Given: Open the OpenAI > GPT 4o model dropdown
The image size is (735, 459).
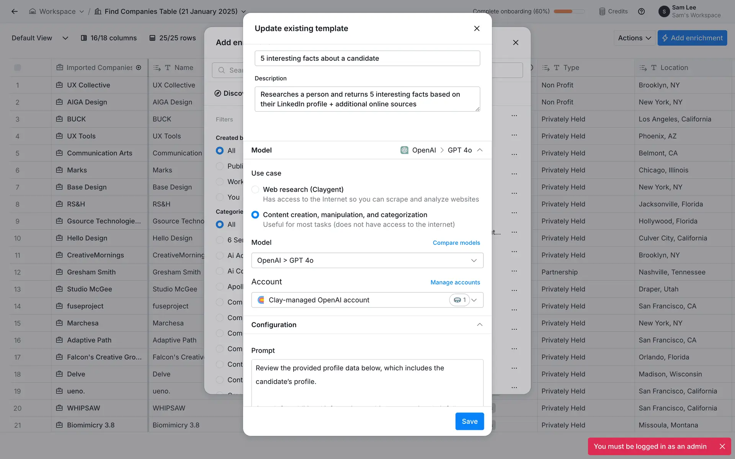Looking at the screenshot, I should click(x=367, y=260).
